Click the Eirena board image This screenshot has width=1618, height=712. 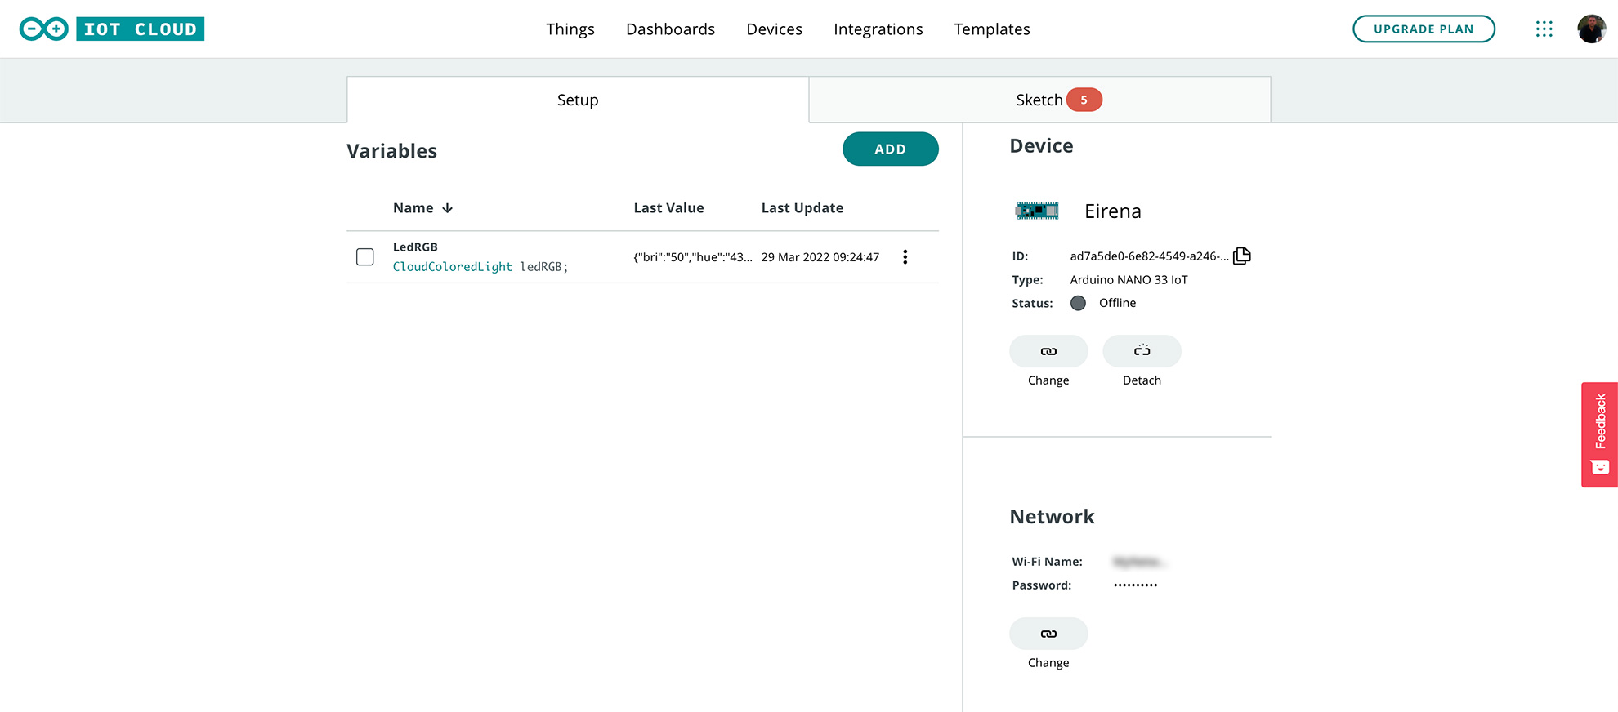click(x=1037, y=211)
